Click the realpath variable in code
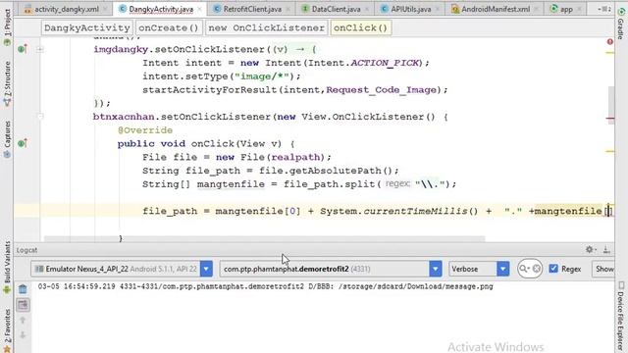The height and width of the screenshot is (353, 628). [295, 157]
